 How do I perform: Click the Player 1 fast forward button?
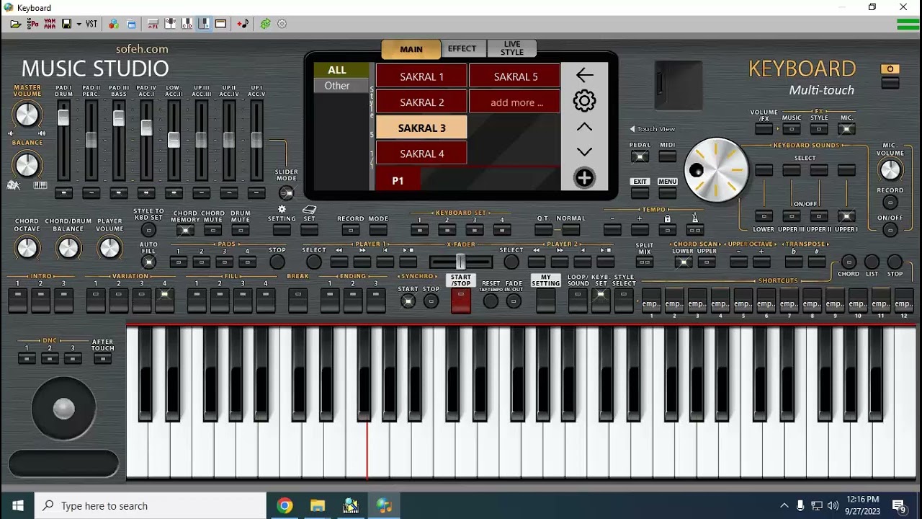pos(362,262)
